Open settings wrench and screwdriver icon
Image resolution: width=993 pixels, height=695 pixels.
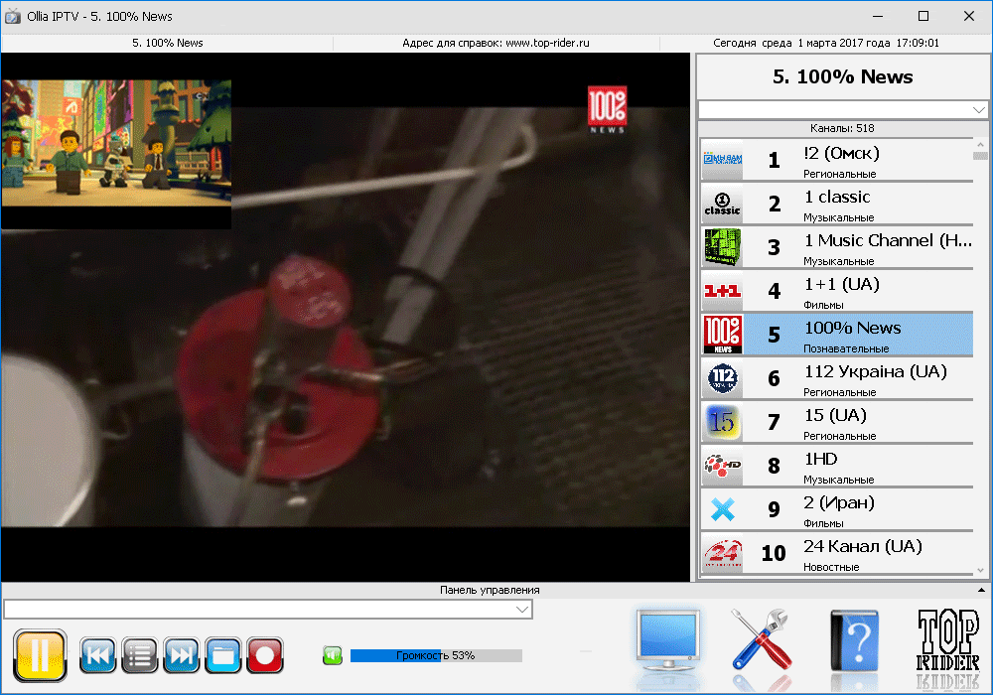click(762, 640)
